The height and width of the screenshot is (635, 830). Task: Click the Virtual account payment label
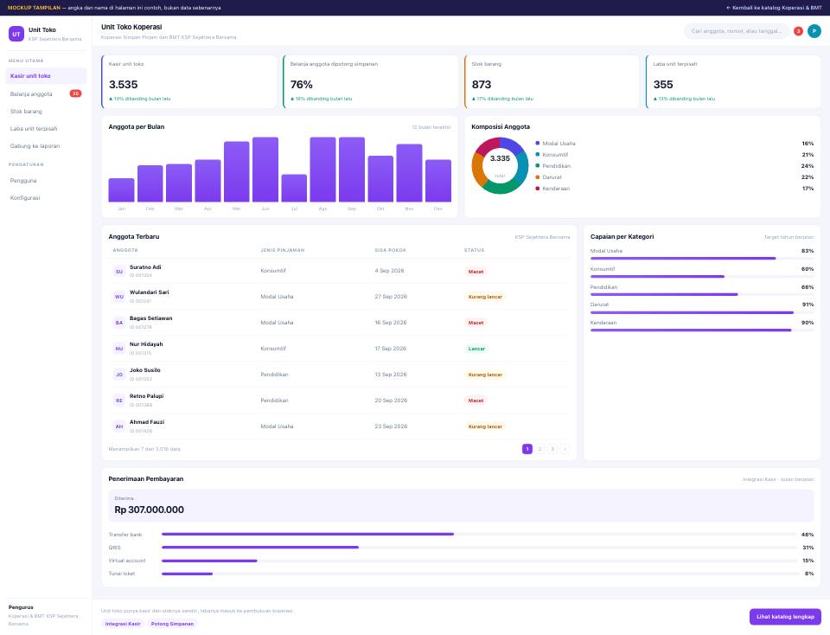[127, 561]
